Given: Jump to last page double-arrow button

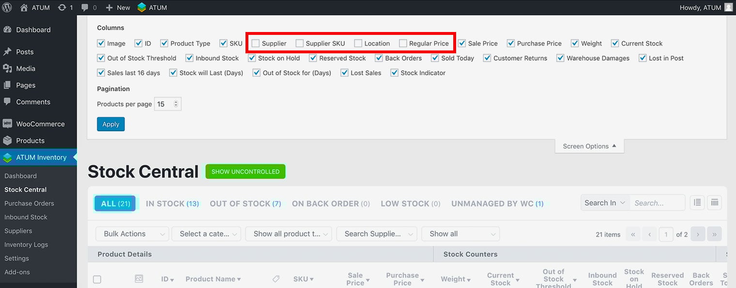Looking at the screenshot, I should [x=714, y=234].
